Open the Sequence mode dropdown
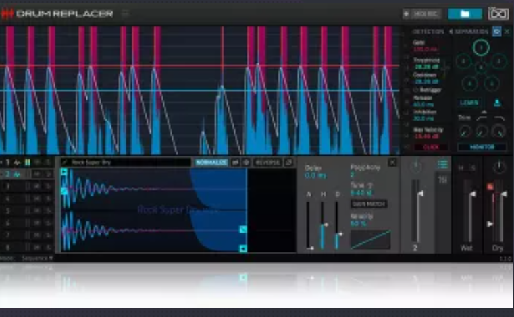The height and width of the screenshot is (317, 514). 37,258
